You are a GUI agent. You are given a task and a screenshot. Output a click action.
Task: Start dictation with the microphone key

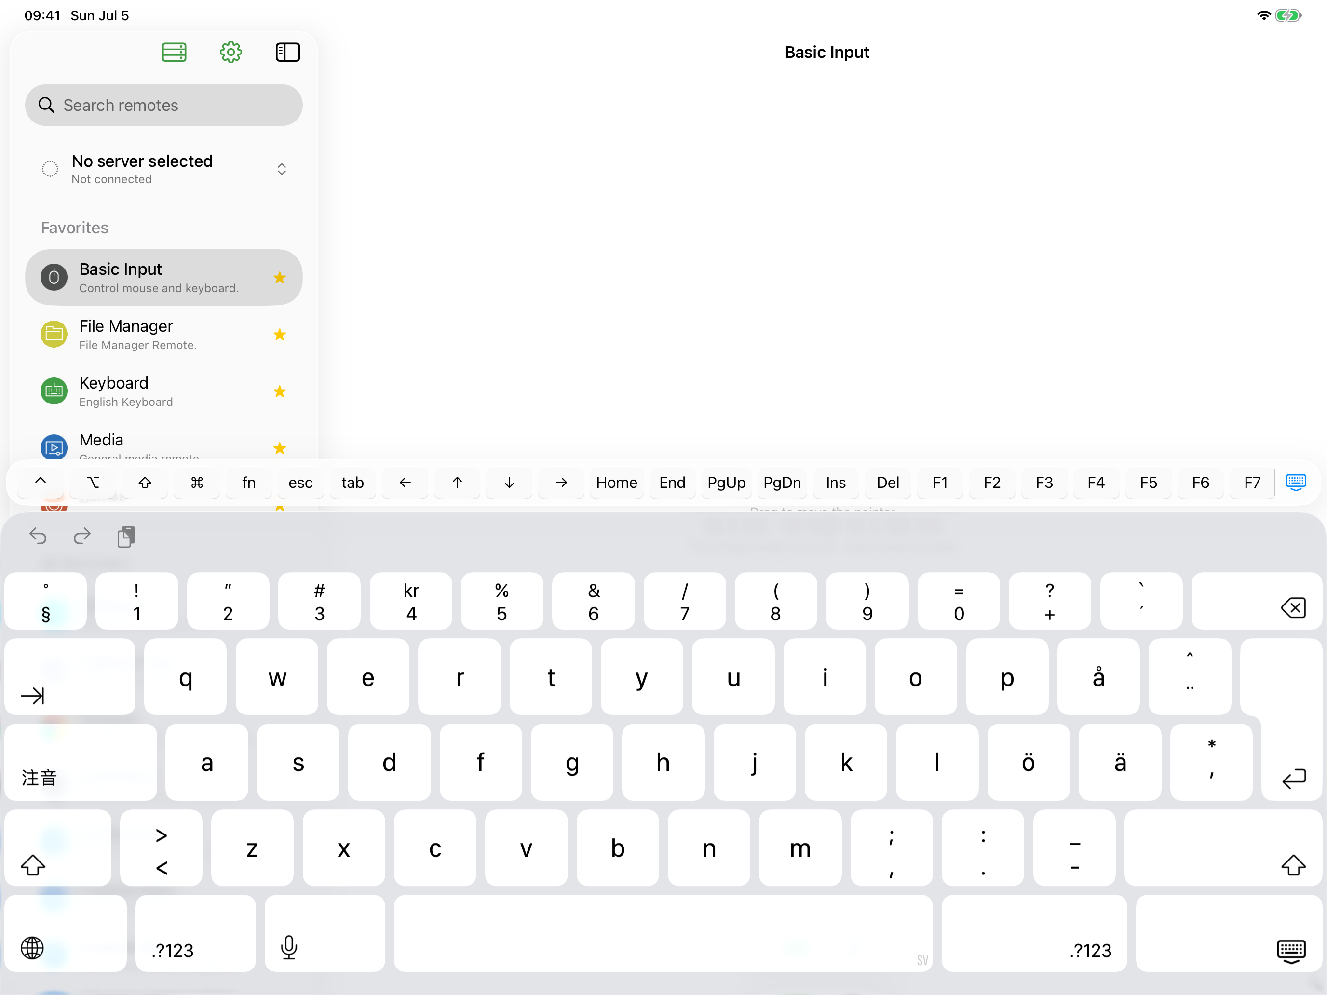pos(325,933)
